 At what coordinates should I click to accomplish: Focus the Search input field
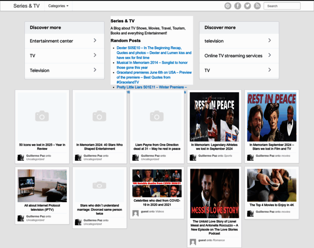[x=282, y=6]
